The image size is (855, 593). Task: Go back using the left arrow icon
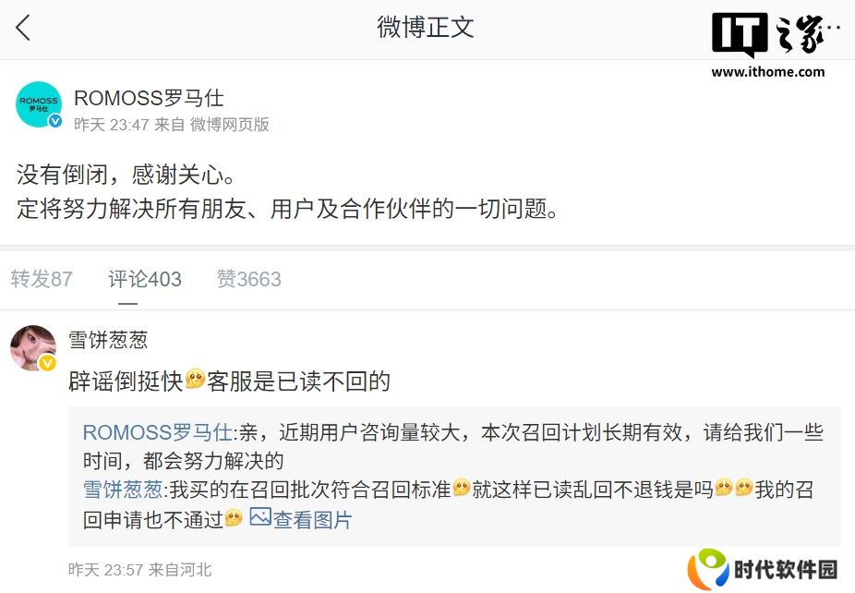pos(23,28)
